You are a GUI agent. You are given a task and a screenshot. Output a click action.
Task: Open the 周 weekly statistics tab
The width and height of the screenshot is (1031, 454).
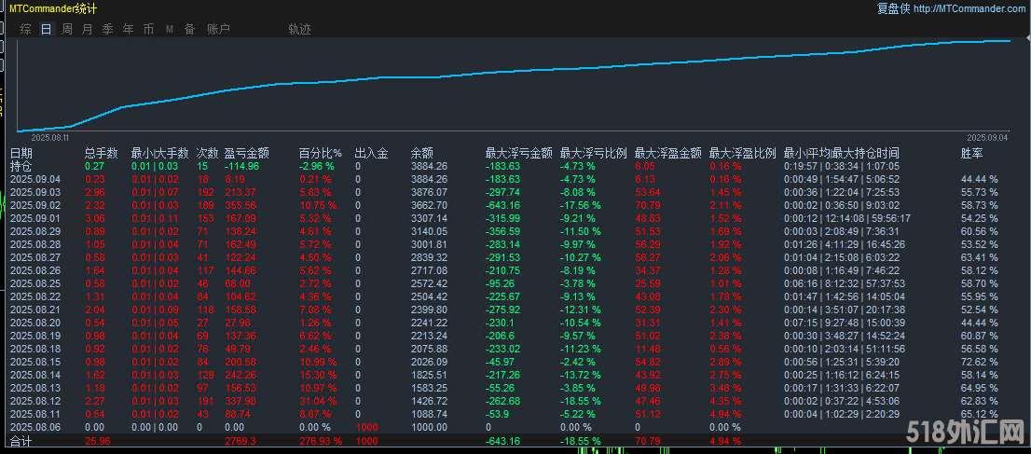pyautogui.click(x=67, y=29)
